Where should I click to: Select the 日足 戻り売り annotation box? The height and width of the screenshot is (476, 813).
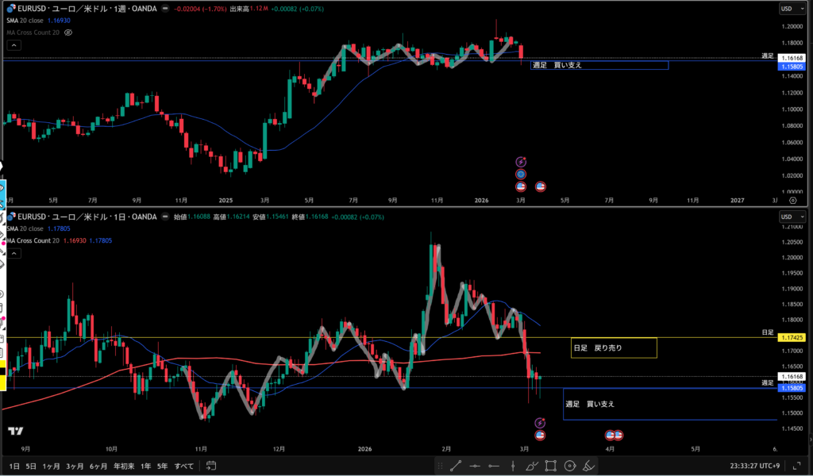[614, 347]
